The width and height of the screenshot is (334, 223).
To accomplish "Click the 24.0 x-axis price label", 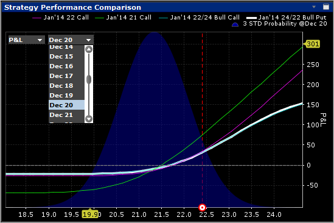I will pos(274,214).
